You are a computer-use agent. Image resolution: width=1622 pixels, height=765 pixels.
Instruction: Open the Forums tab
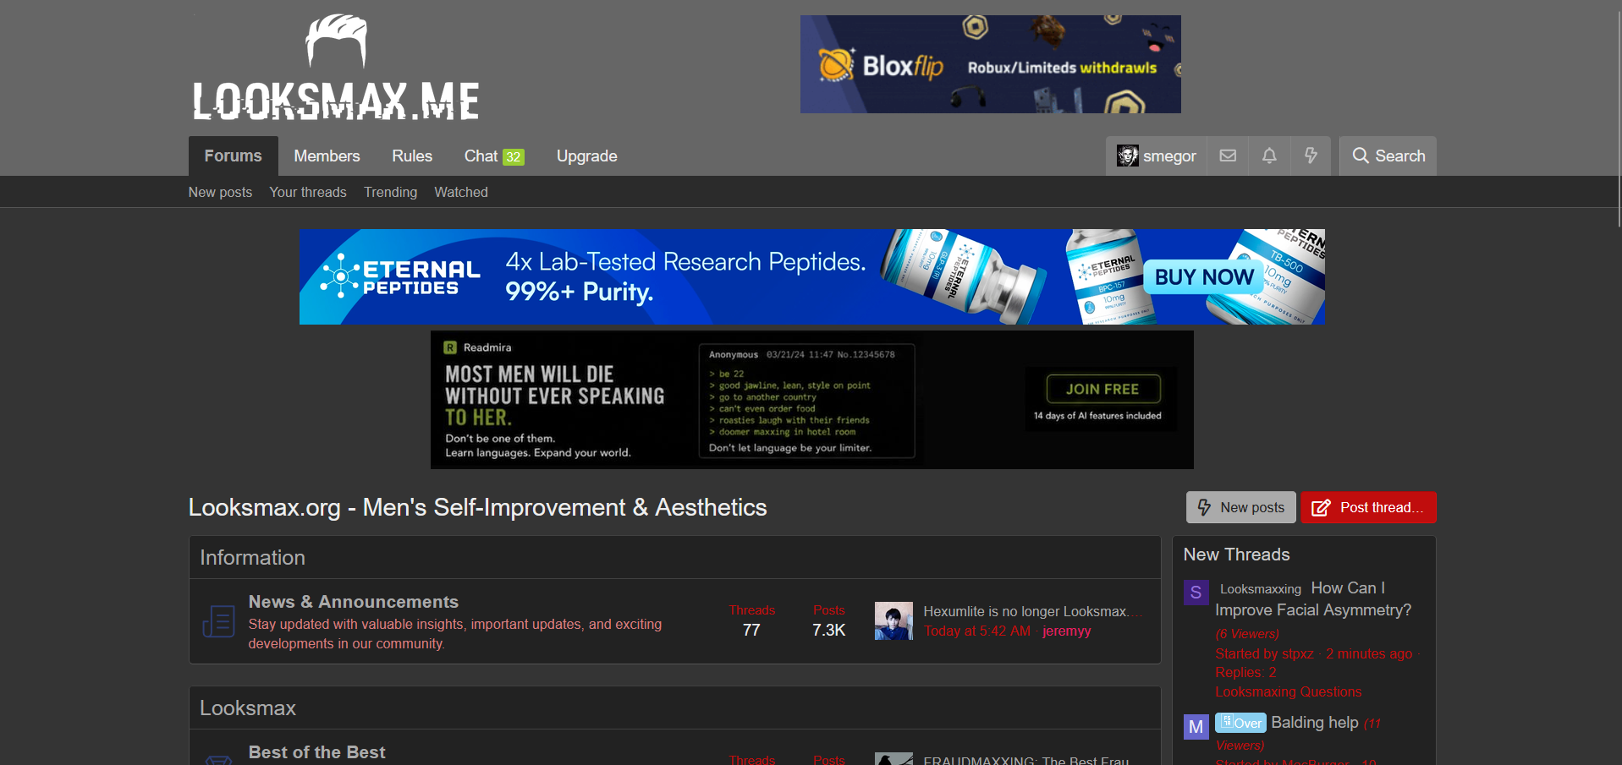[x=233, y=156]
